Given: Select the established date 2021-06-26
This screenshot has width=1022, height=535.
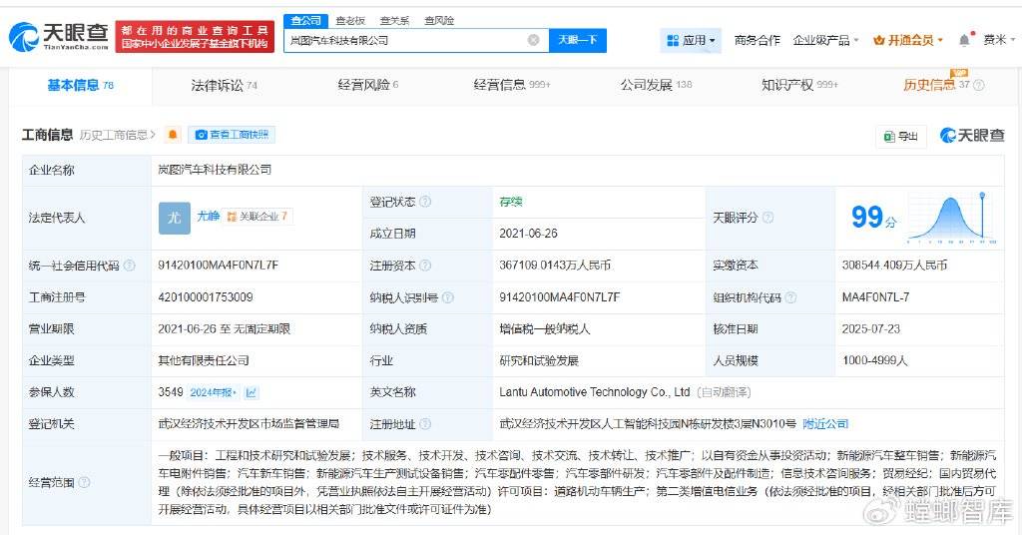Looking at the screenshot, I should tap(528, 234).
